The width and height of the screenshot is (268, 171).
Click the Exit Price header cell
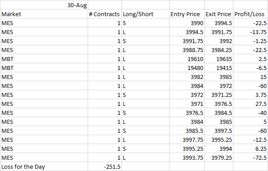click(x=219, y=14)
